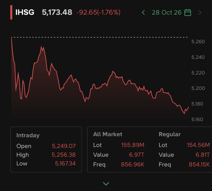This screenshot has height=191, width=212.
Task: Click the All Market Value 6.97T
Action: [x=136, y=155]
